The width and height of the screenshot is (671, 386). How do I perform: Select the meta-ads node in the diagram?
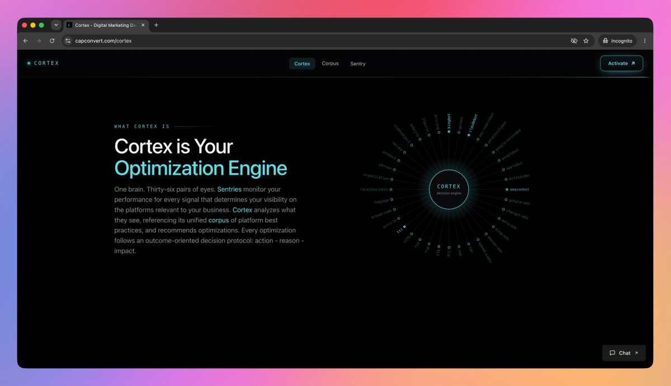507,223
